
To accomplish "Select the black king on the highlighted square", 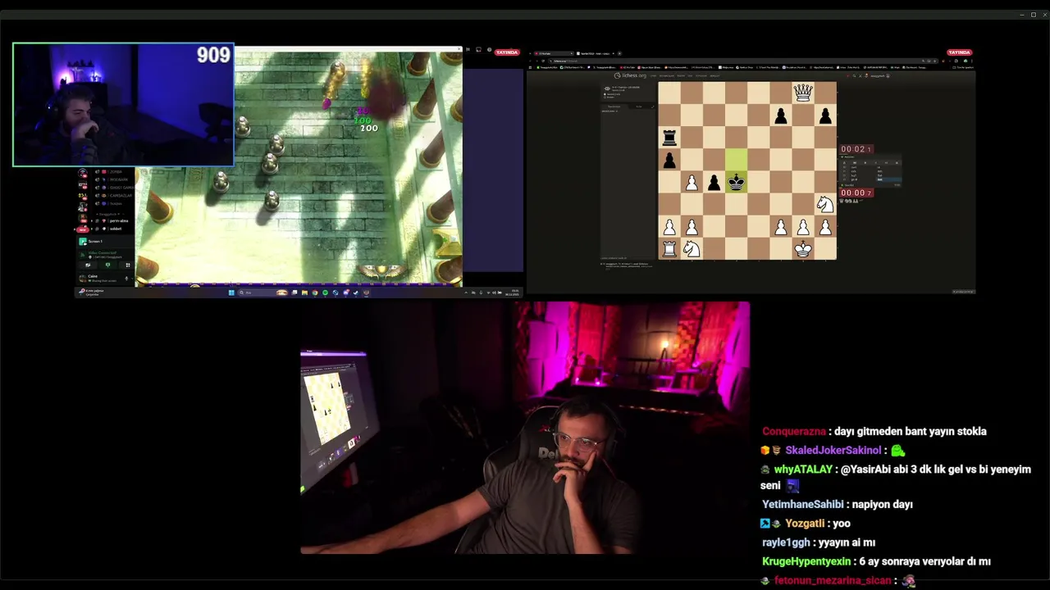I will [x=736, y=181].
